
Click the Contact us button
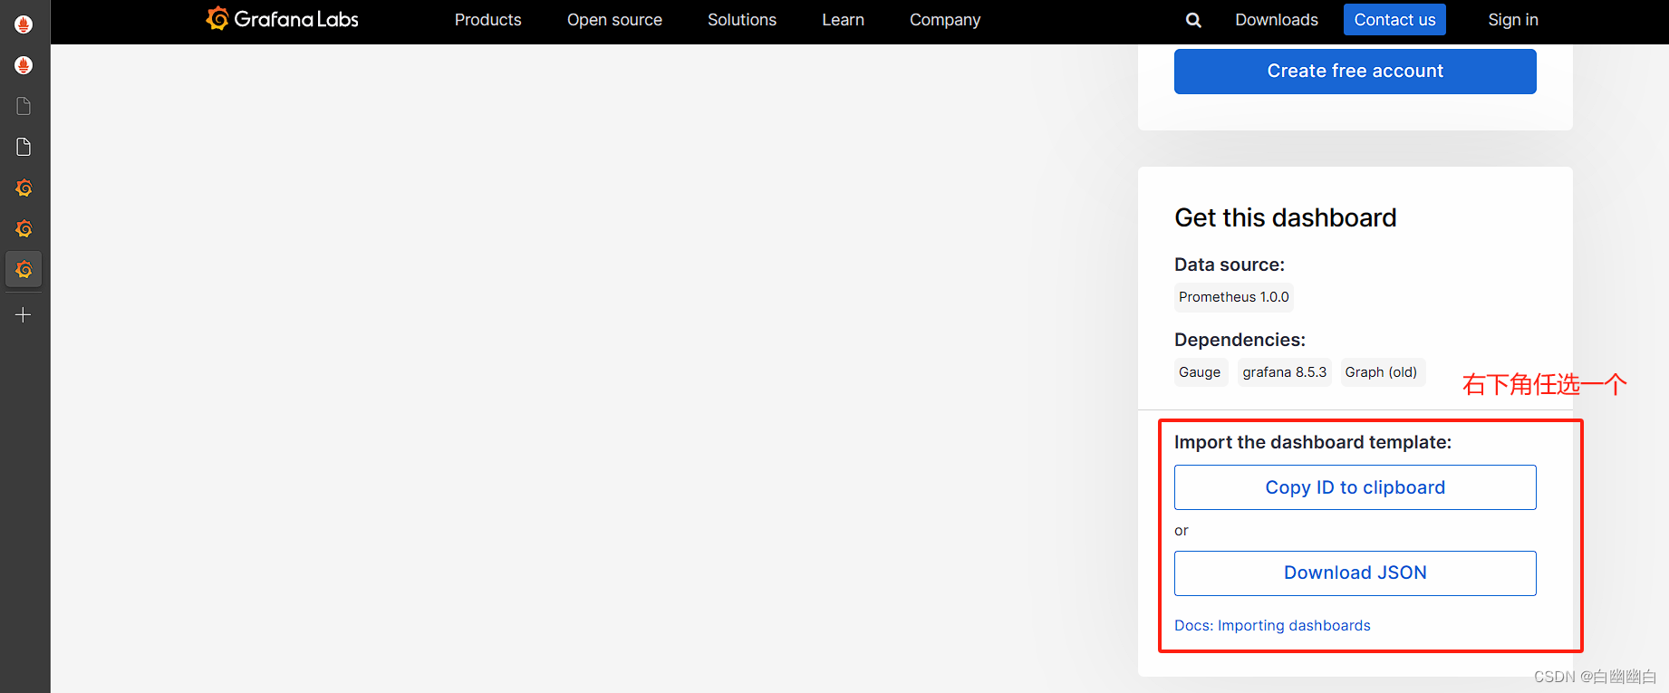[1394, 20]
